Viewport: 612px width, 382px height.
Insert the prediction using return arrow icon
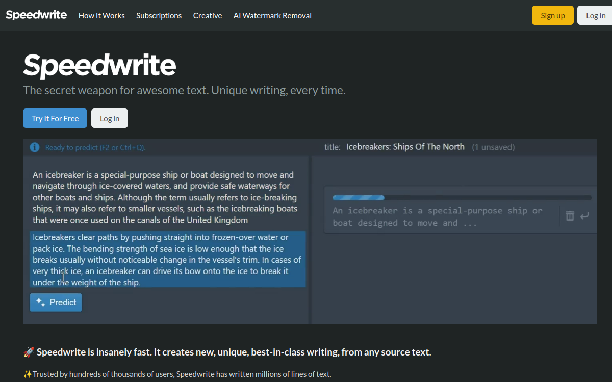[x=584, y=216]
